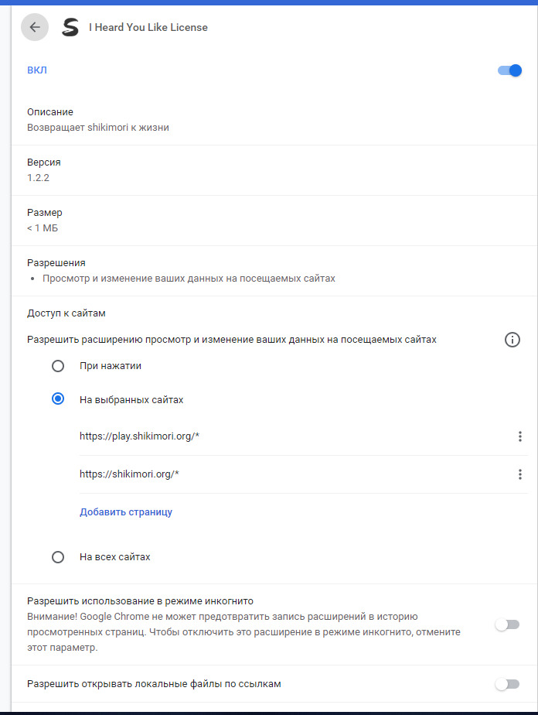Open three-dot menu for https://shikimori.org/* entry
Image resolution: width=538 pixels, height=715 pixels.
[x=520, y=474]
